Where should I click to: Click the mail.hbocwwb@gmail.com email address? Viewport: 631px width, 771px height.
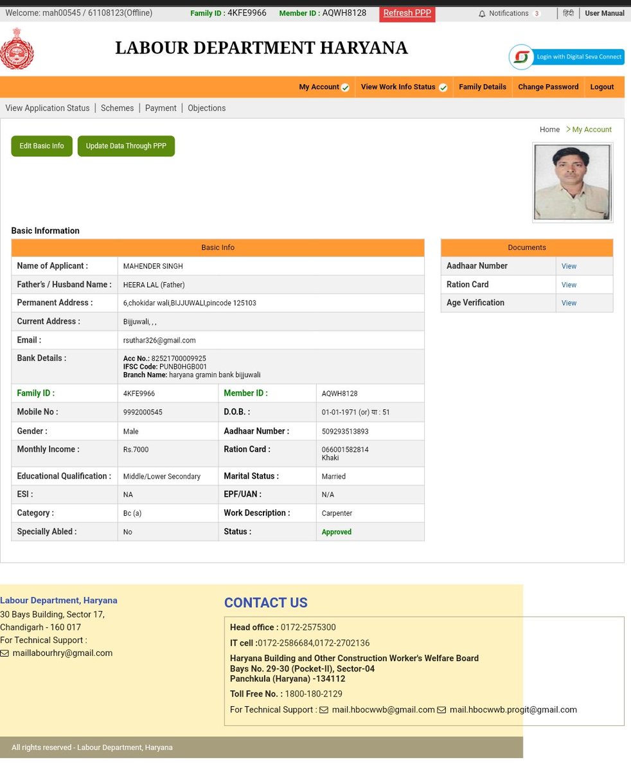point(383,709)
